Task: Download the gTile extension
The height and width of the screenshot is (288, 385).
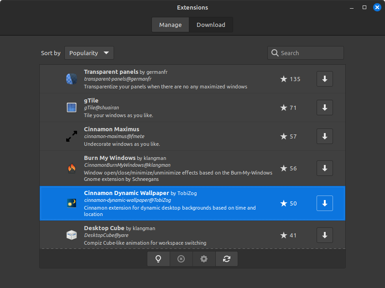Action: pos(325,108)
